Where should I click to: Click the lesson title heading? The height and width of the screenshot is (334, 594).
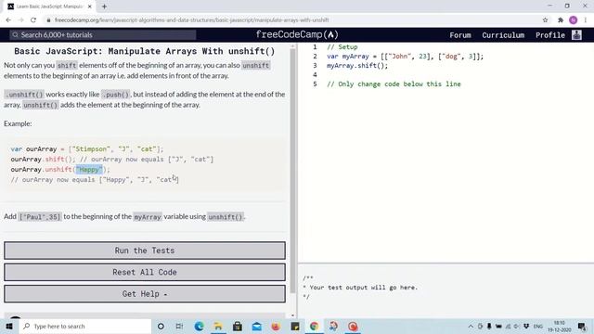tap(145, 51)
